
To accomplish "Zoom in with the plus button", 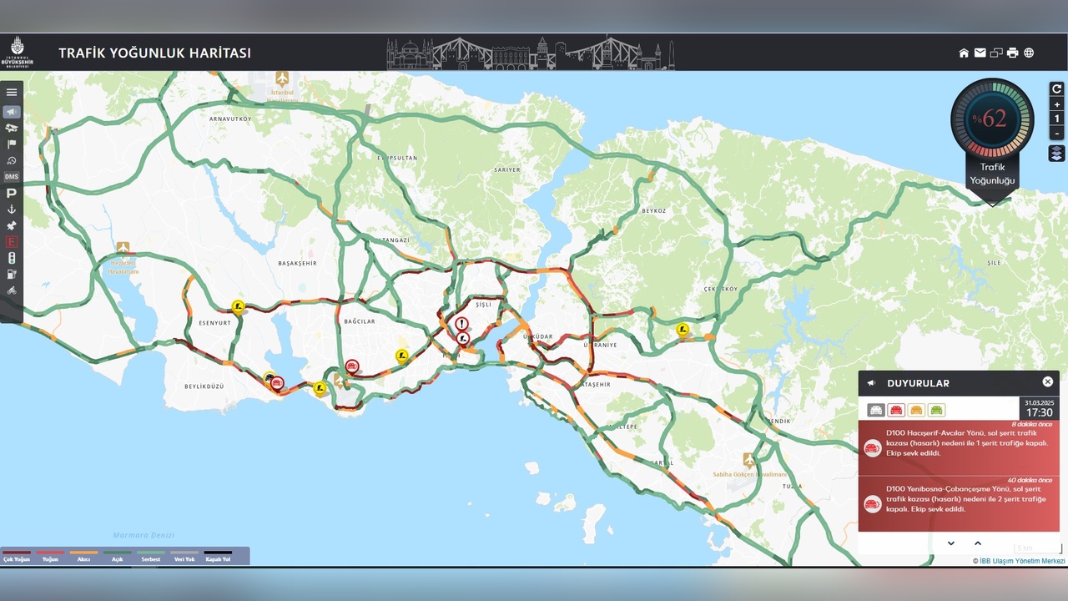I will click(1056, 104).
